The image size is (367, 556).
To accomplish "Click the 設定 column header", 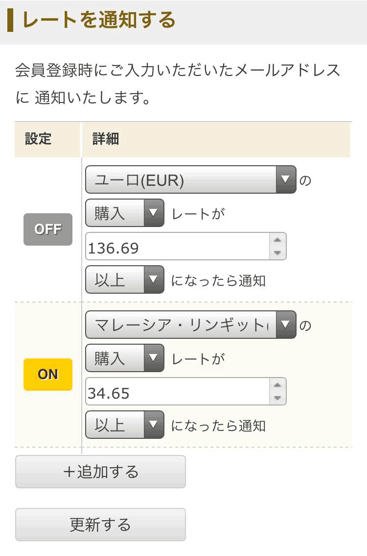I will pyautogui.click(x=38, y=139).
